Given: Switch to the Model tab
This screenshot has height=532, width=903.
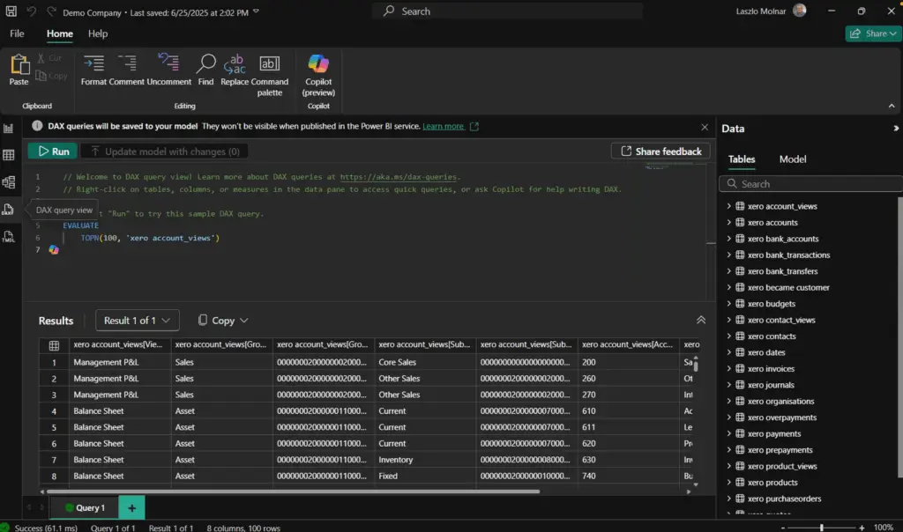Looking at the screenshot, I should pyautogui.click(x=793, y=159).
